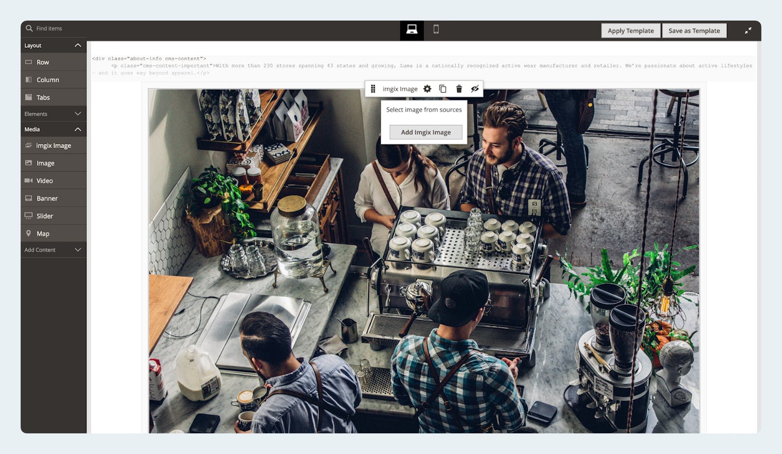Image resolution: width=782 pixels, height=454 pixels.
Task: Collapse the Media section
Action: pos(54,129)
